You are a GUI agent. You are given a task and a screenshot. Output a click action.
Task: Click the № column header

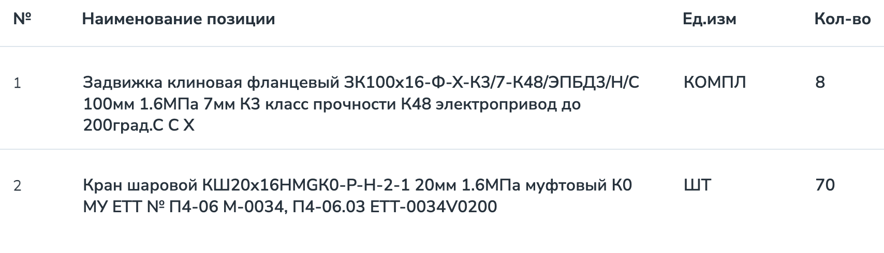[x=22, y=19]
